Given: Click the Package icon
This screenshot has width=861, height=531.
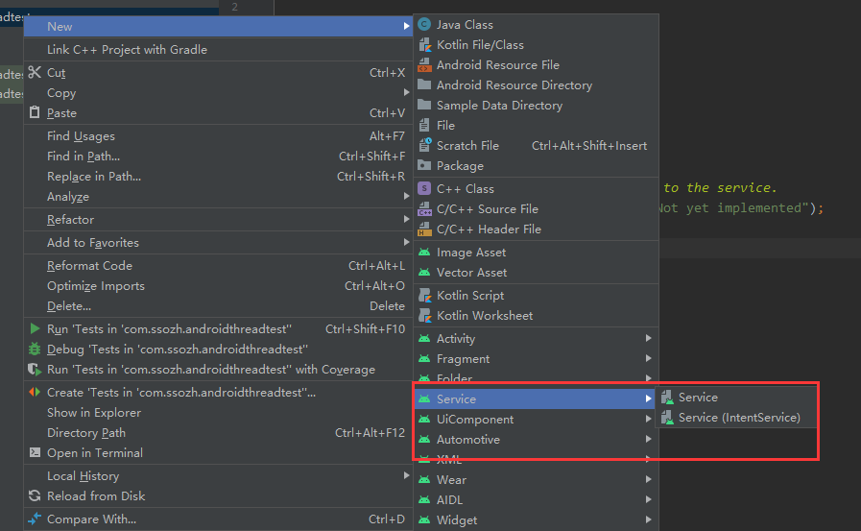Looking at the screenshot, I should [x=424, y=165].
